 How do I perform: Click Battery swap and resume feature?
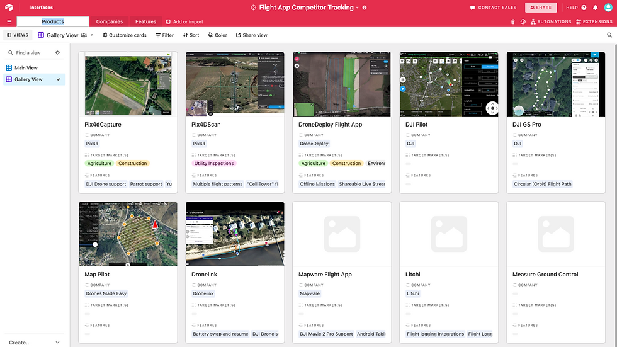(x=220, y=334)
